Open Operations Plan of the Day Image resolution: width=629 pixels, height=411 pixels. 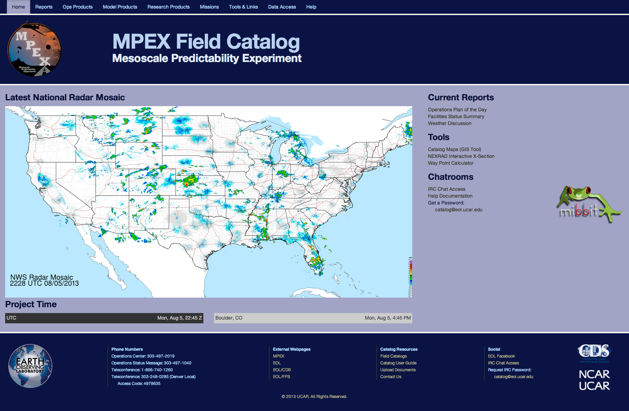(x=457, y=110)
